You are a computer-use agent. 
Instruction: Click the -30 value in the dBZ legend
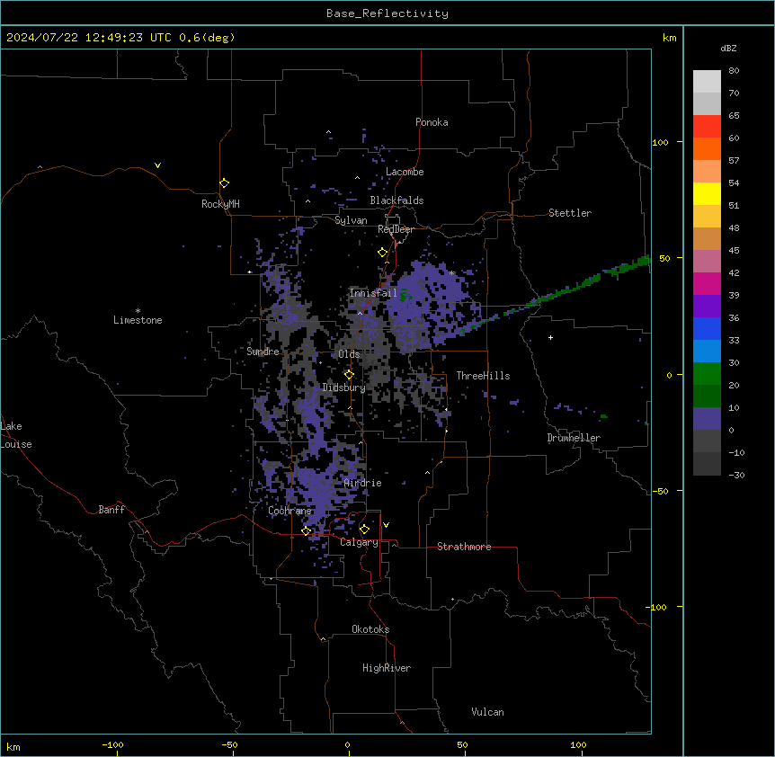coord(736,476)
